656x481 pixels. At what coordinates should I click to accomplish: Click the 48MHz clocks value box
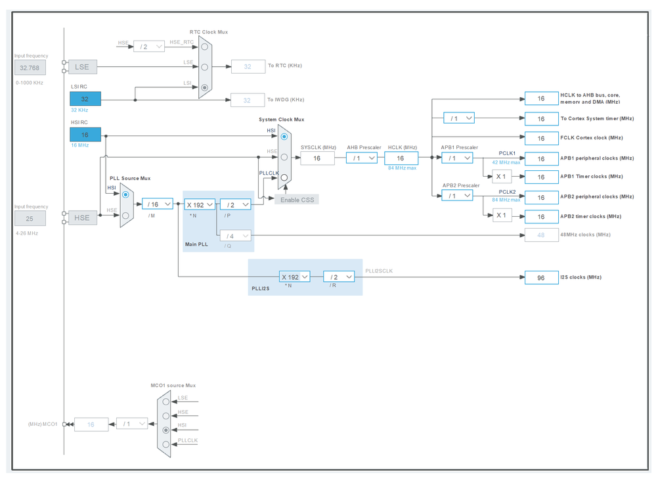[541, 235]
